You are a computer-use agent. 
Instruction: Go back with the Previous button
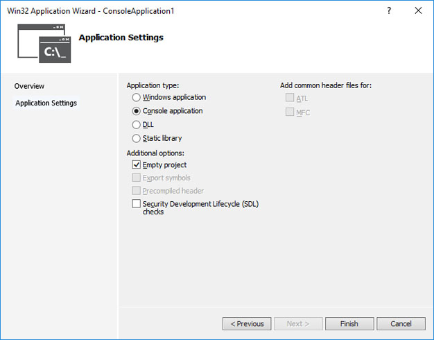click(x=247, y=323)
